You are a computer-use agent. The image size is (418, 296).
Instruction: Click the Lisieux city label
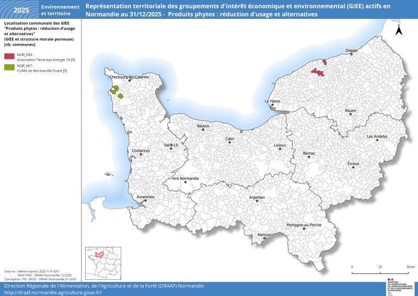(280, 145)
